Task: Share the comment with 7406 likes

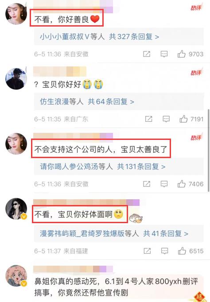Action: point(147,184)
